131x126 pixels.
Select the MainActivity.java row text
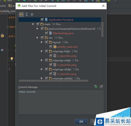point(63,33)
